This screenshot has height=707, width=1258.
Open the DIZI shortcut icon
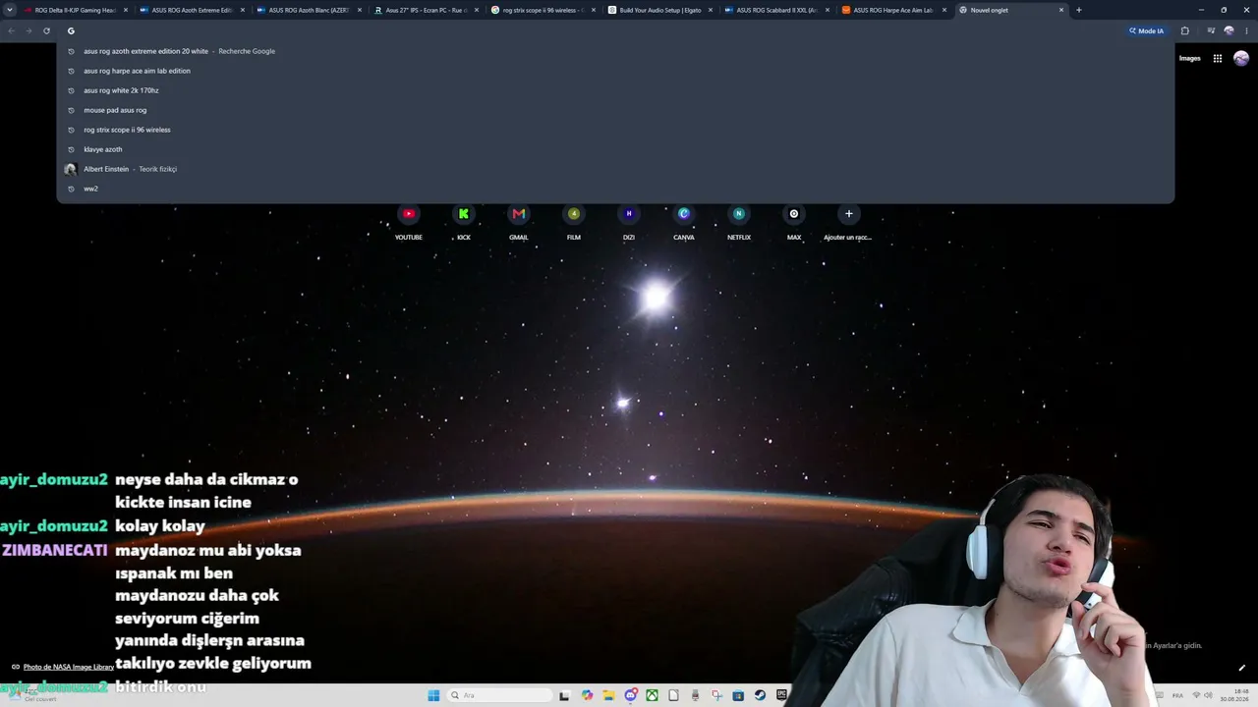629,214
